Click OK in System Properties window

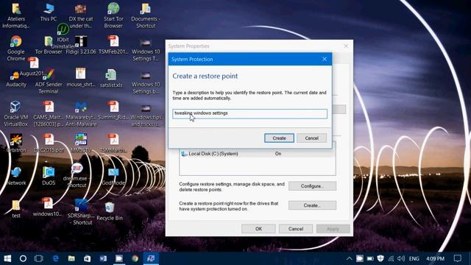point(258,229)
